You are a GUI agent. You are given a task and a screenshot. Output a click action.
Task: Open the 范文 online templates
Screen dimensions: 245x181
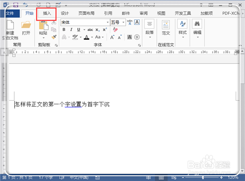click(166, 28)
